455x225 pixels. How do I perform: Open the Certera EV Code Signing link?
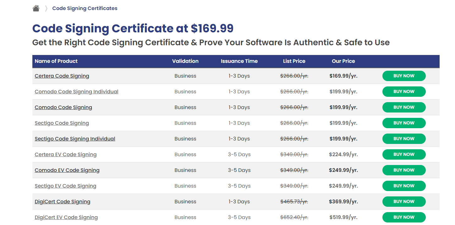pos(65,154)
